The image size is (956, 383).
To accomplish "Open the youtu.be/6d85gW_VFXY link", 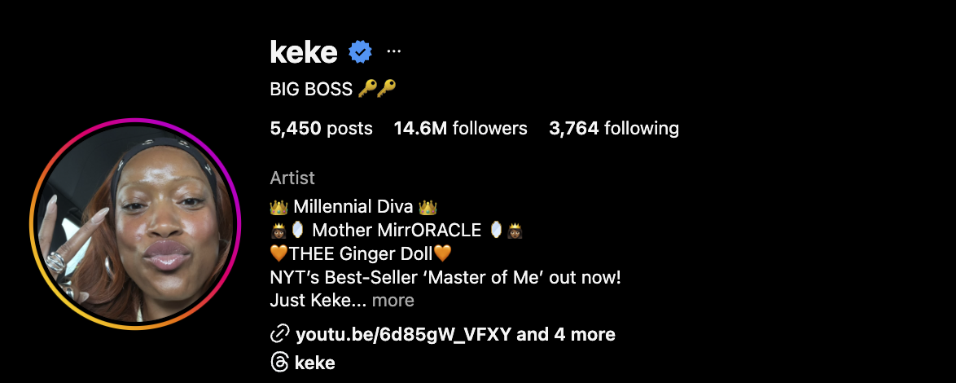I will point(405,334).
